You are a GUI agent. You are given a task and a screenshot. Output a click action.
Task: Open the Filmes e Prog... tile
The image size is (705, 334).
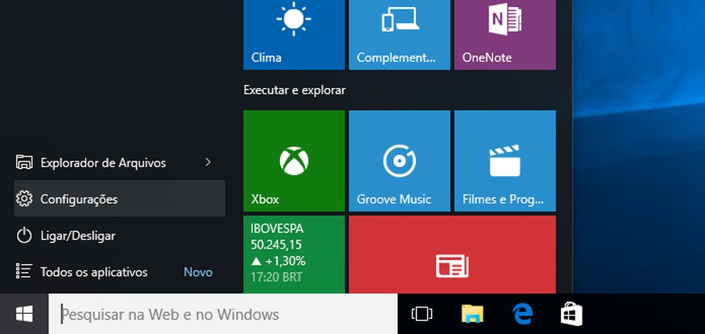coord(505,161)
